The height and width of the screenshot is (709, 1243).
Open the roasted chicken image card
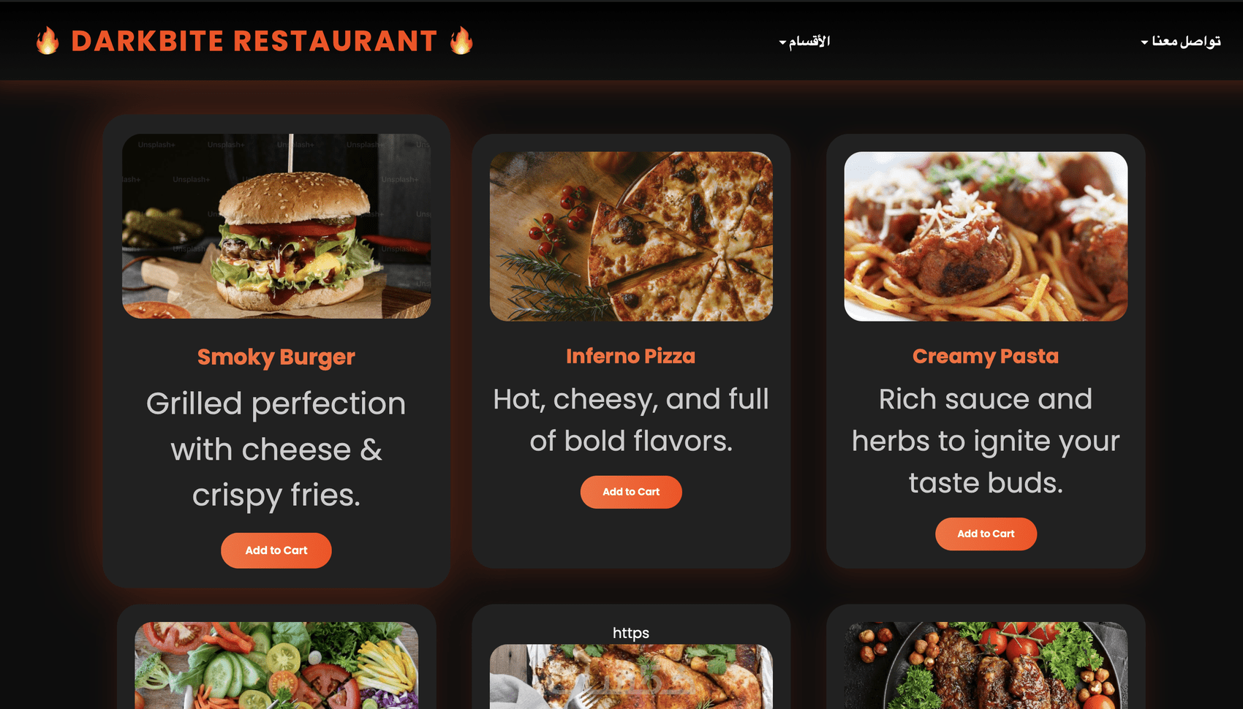(x=631, y=676)
